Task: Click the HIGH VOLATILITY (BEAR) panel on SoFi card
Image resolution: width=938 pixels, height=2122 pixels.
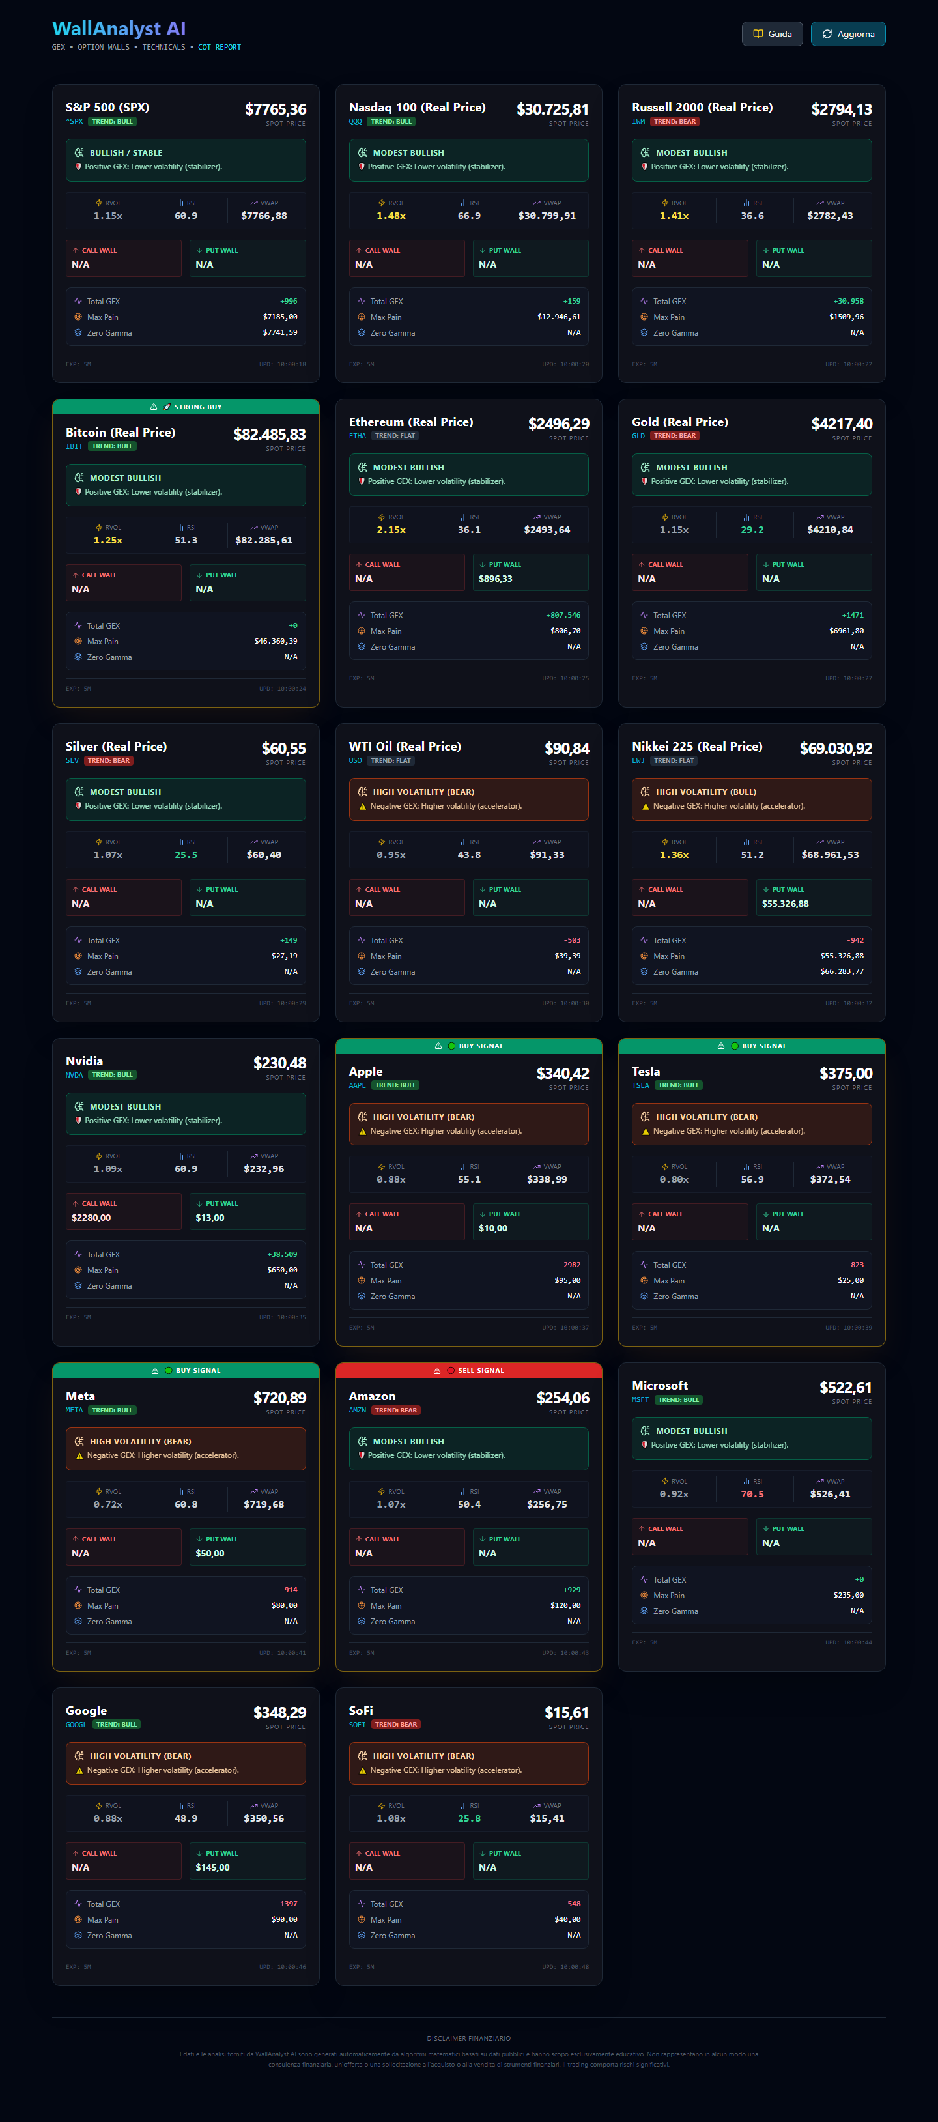Action: pos(468,1763)
